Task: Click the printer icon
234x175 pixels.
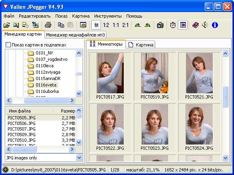Action: (48, 25)
